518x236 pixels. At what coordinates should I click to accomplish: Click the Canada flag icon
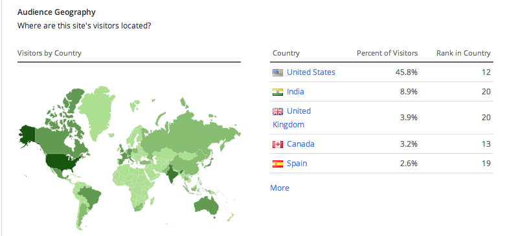click(x=278, y=144)
